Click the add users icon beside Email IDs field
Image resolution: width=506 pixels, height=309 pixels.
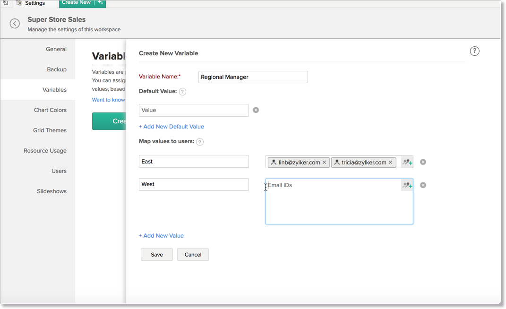point(406,185)
